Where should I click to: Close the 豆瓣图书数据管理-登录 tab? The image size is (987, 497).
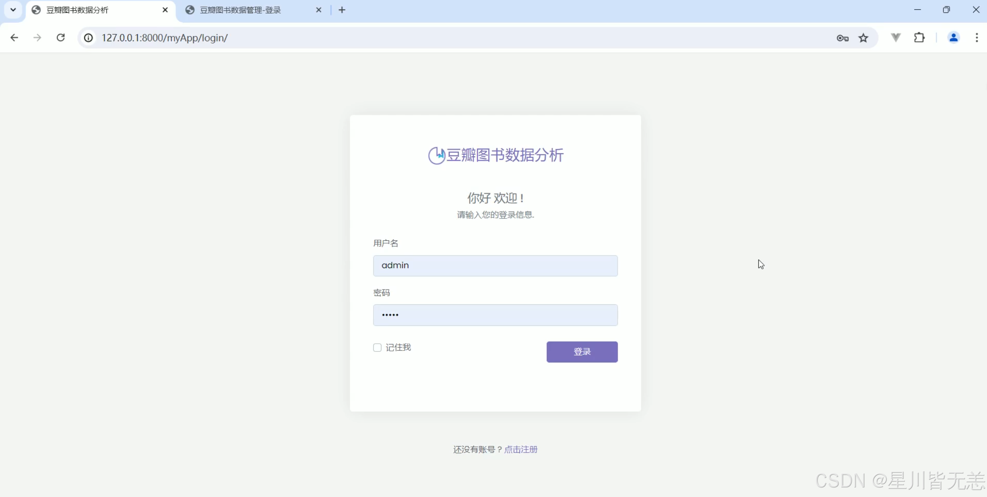[x=318, y=10]
